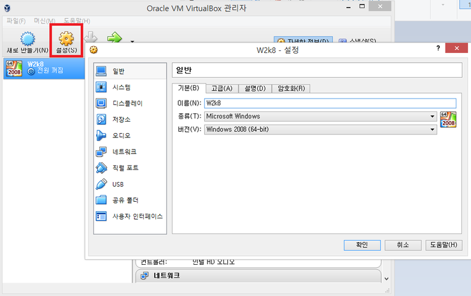471x296 pixels.
Task: Open dropdown arrow beside start toolbar button
Action: pos(132,42)
